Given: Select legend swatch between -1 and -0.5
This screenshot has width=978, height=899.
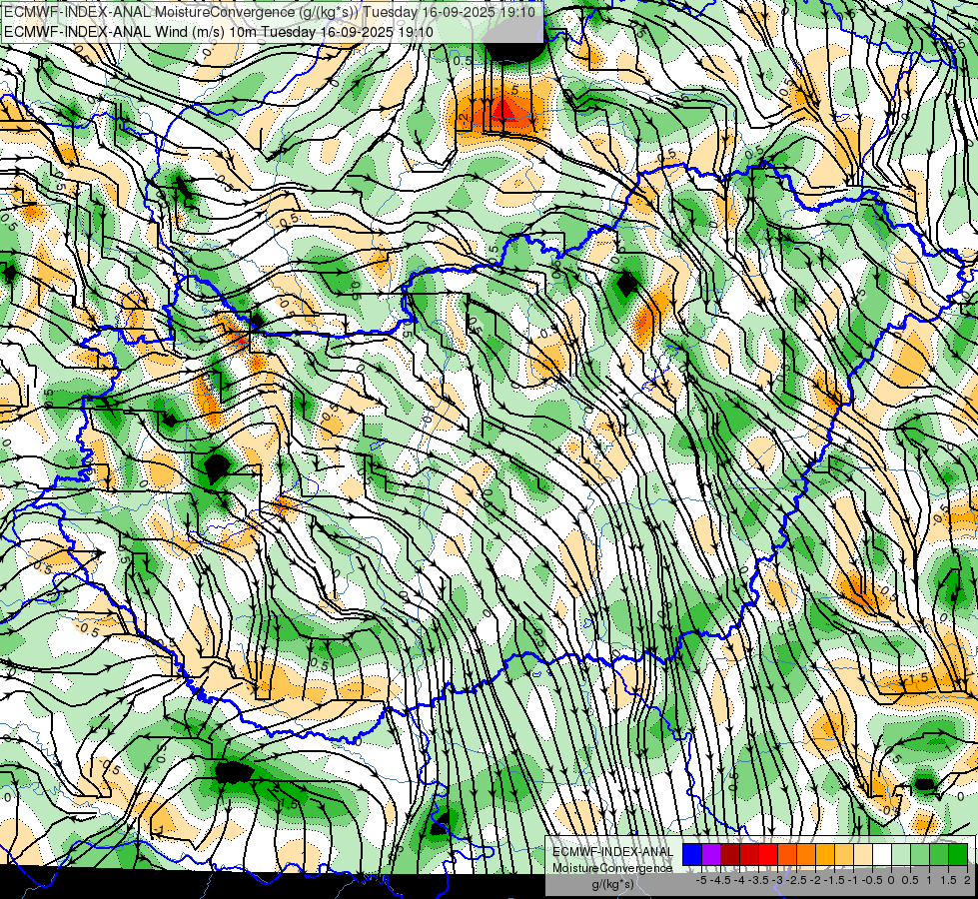Looking at the screenshot, I should click(862, 855).
